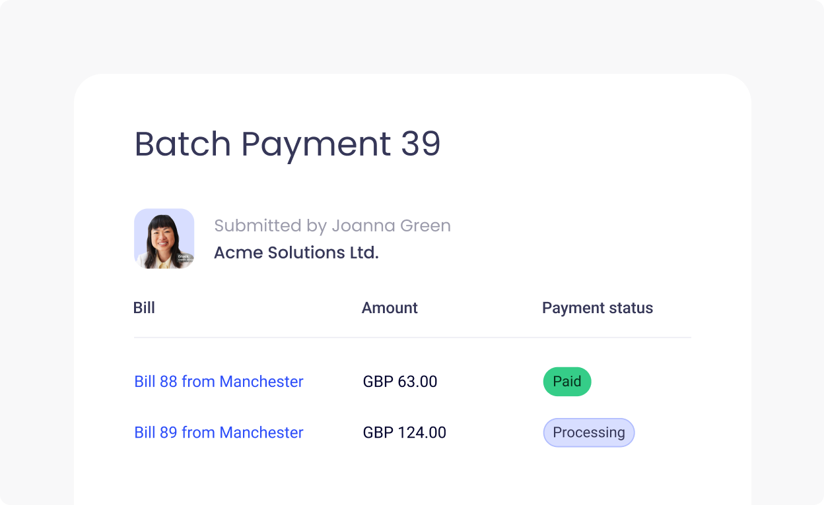This screenshot has height=505, width=824.
Task: Click the row for Bill 89
Action: click(412, 432)
